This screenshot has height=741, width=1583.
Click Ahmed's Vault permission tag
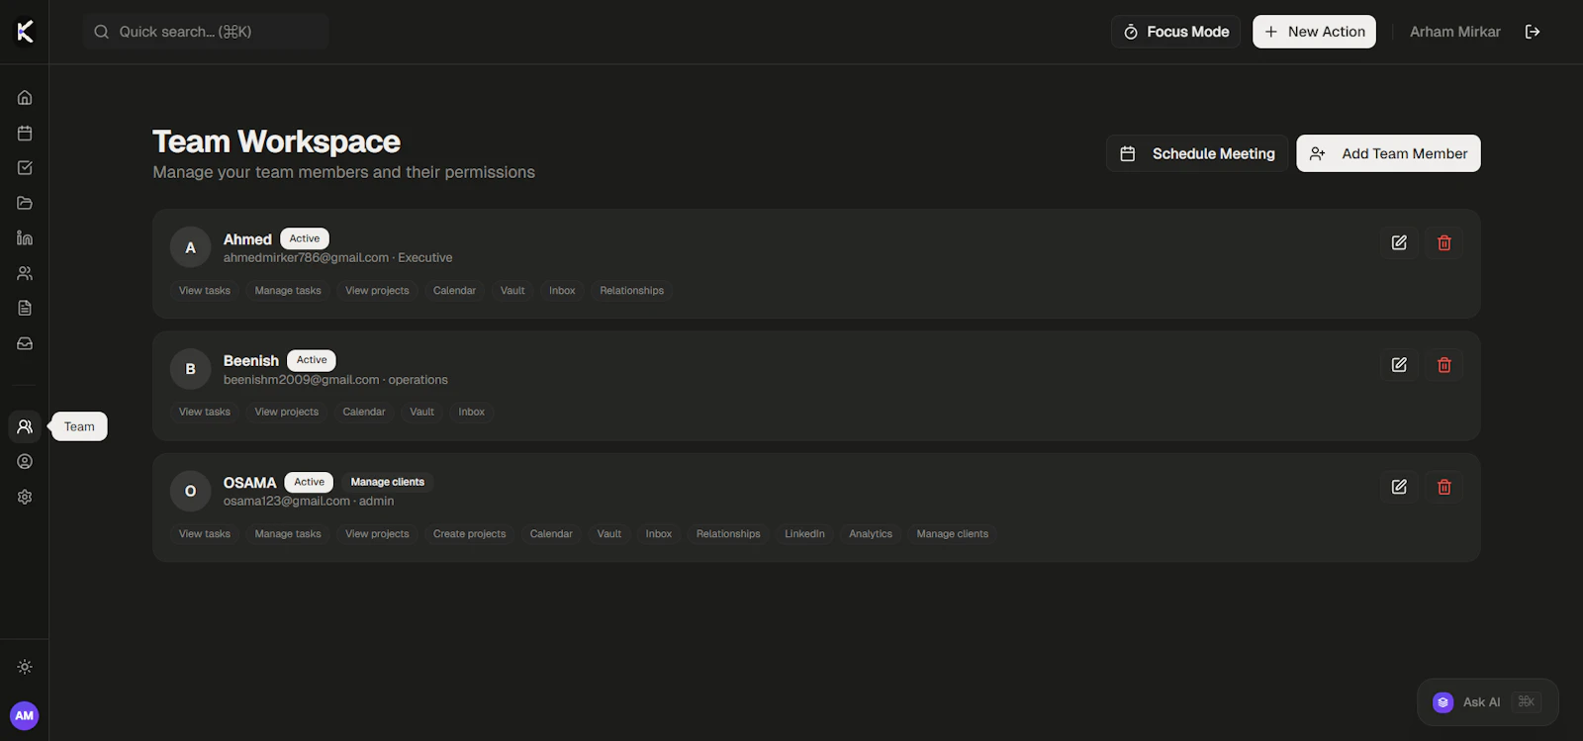coord(512,291)
